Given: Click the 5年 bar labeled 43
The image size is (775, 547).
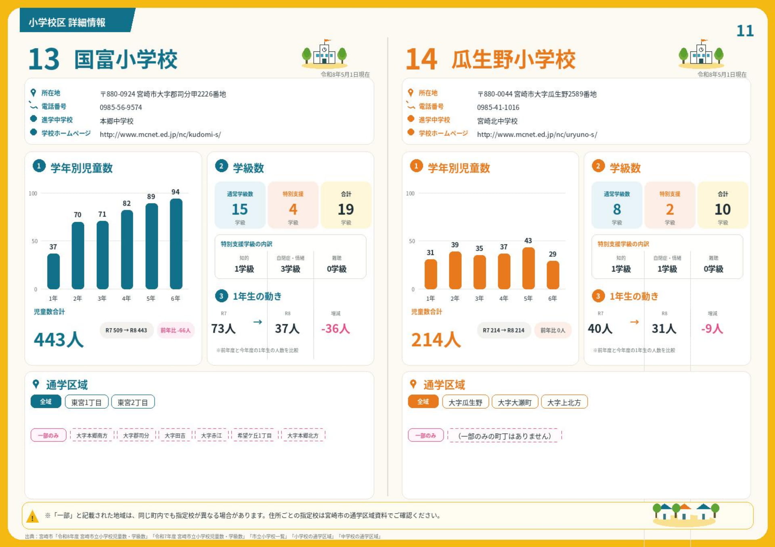Looking at the screenshot, I should coord(528,268).
